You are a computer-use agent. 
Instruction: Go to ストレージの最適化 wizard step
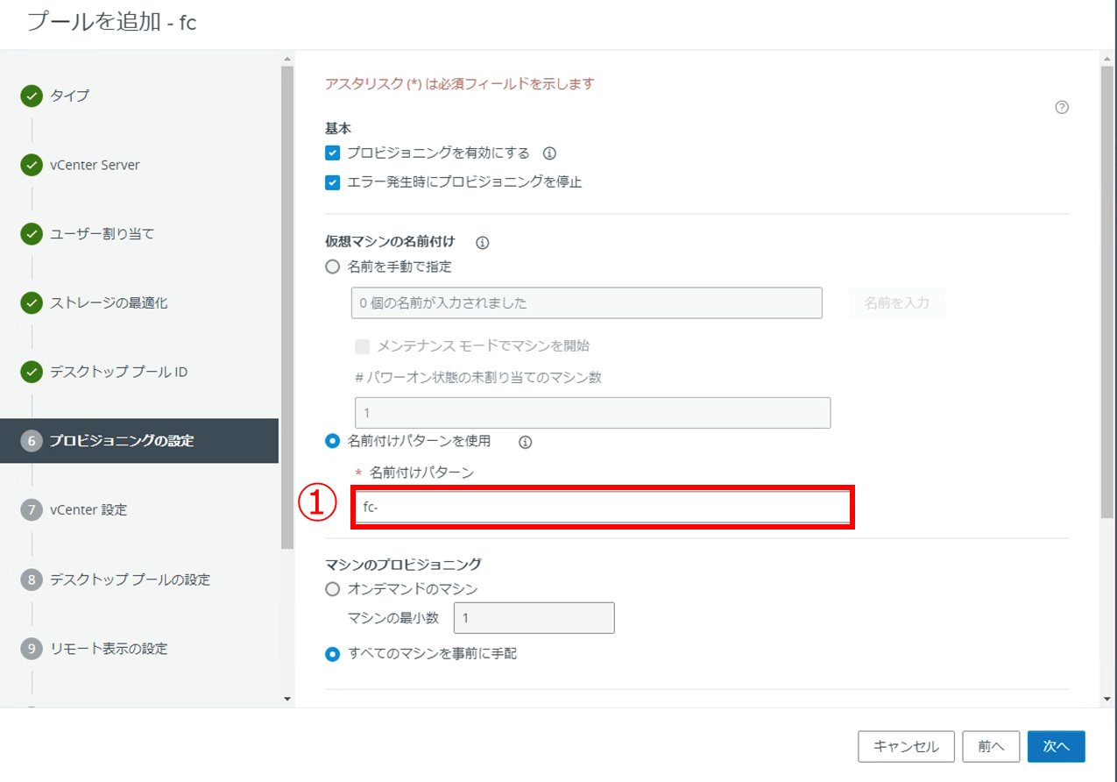tap(109, 303)
